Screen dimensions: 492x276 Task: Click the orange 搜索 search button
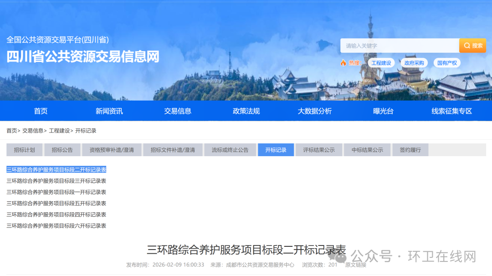point(472,46)
